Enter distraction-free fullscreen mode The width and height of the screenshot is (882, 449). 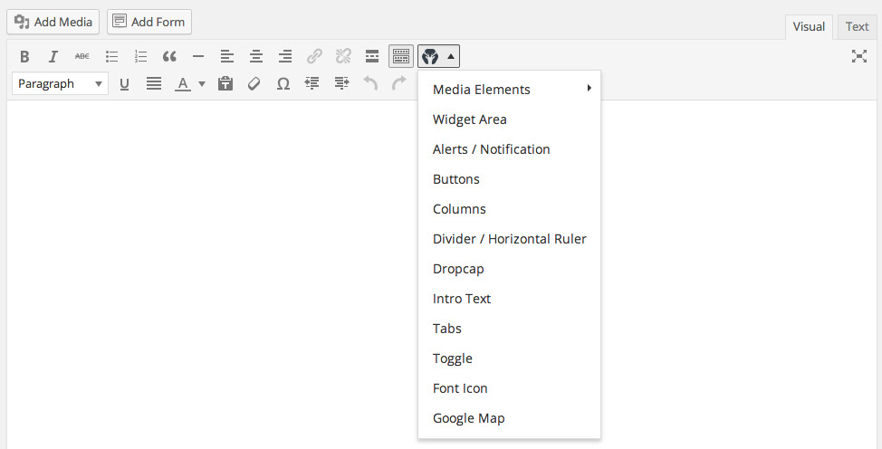[x=859, y=56]
